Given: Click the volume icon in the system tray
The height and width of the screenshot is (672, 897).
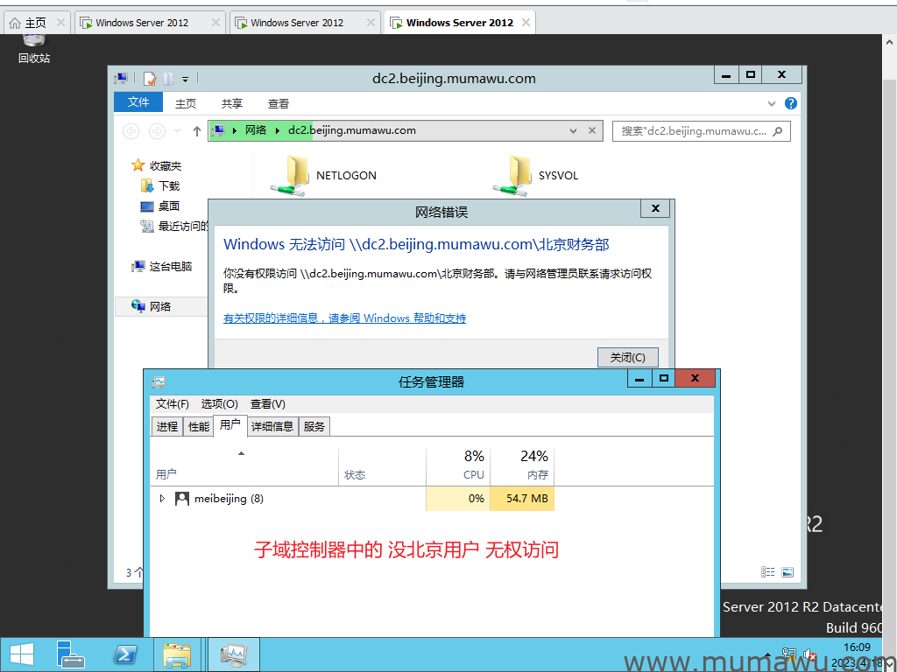Looking at the screenshot, I should 808,654.
